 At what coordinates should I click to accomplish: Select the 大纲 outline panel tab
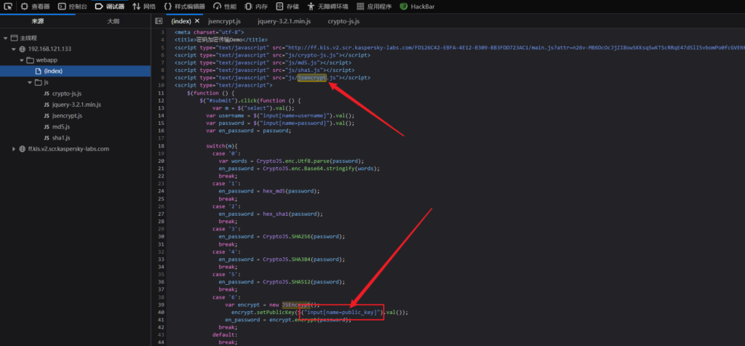tap(113, 21)
